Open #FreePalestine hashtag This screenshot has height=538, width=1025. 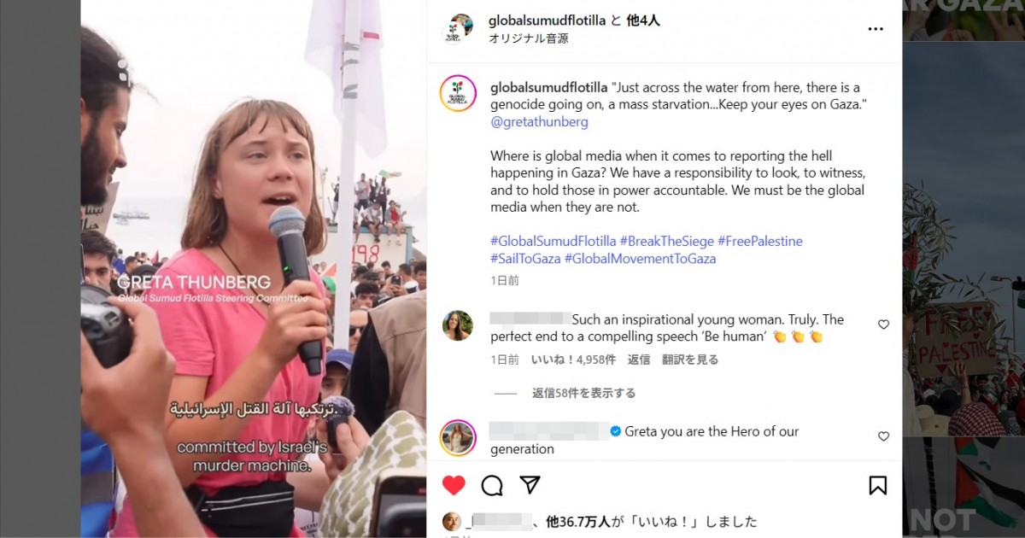pyautogui.click(x=760, y=241)
